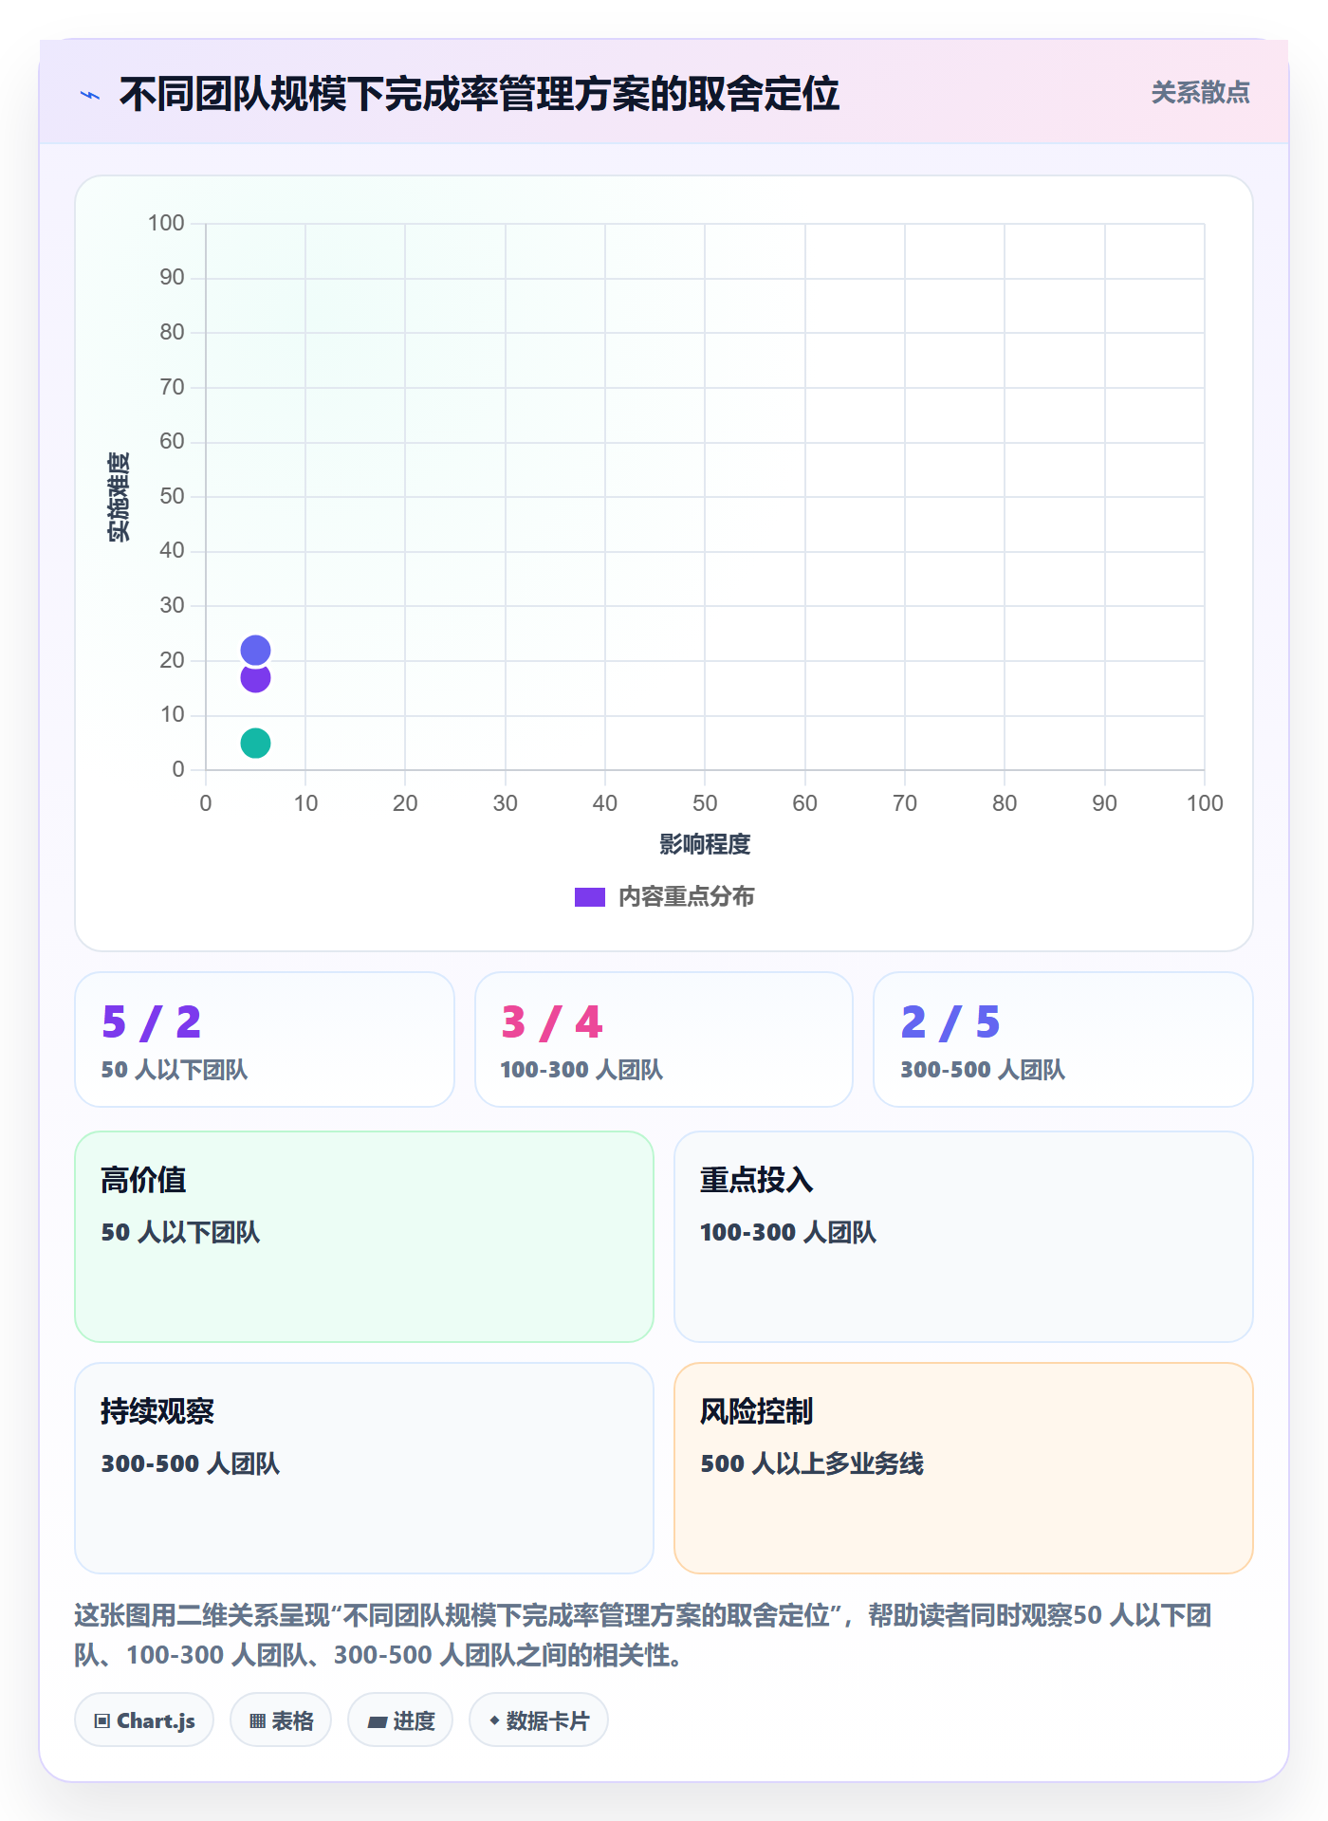Open the 5 / 2 stat card

265,1039
